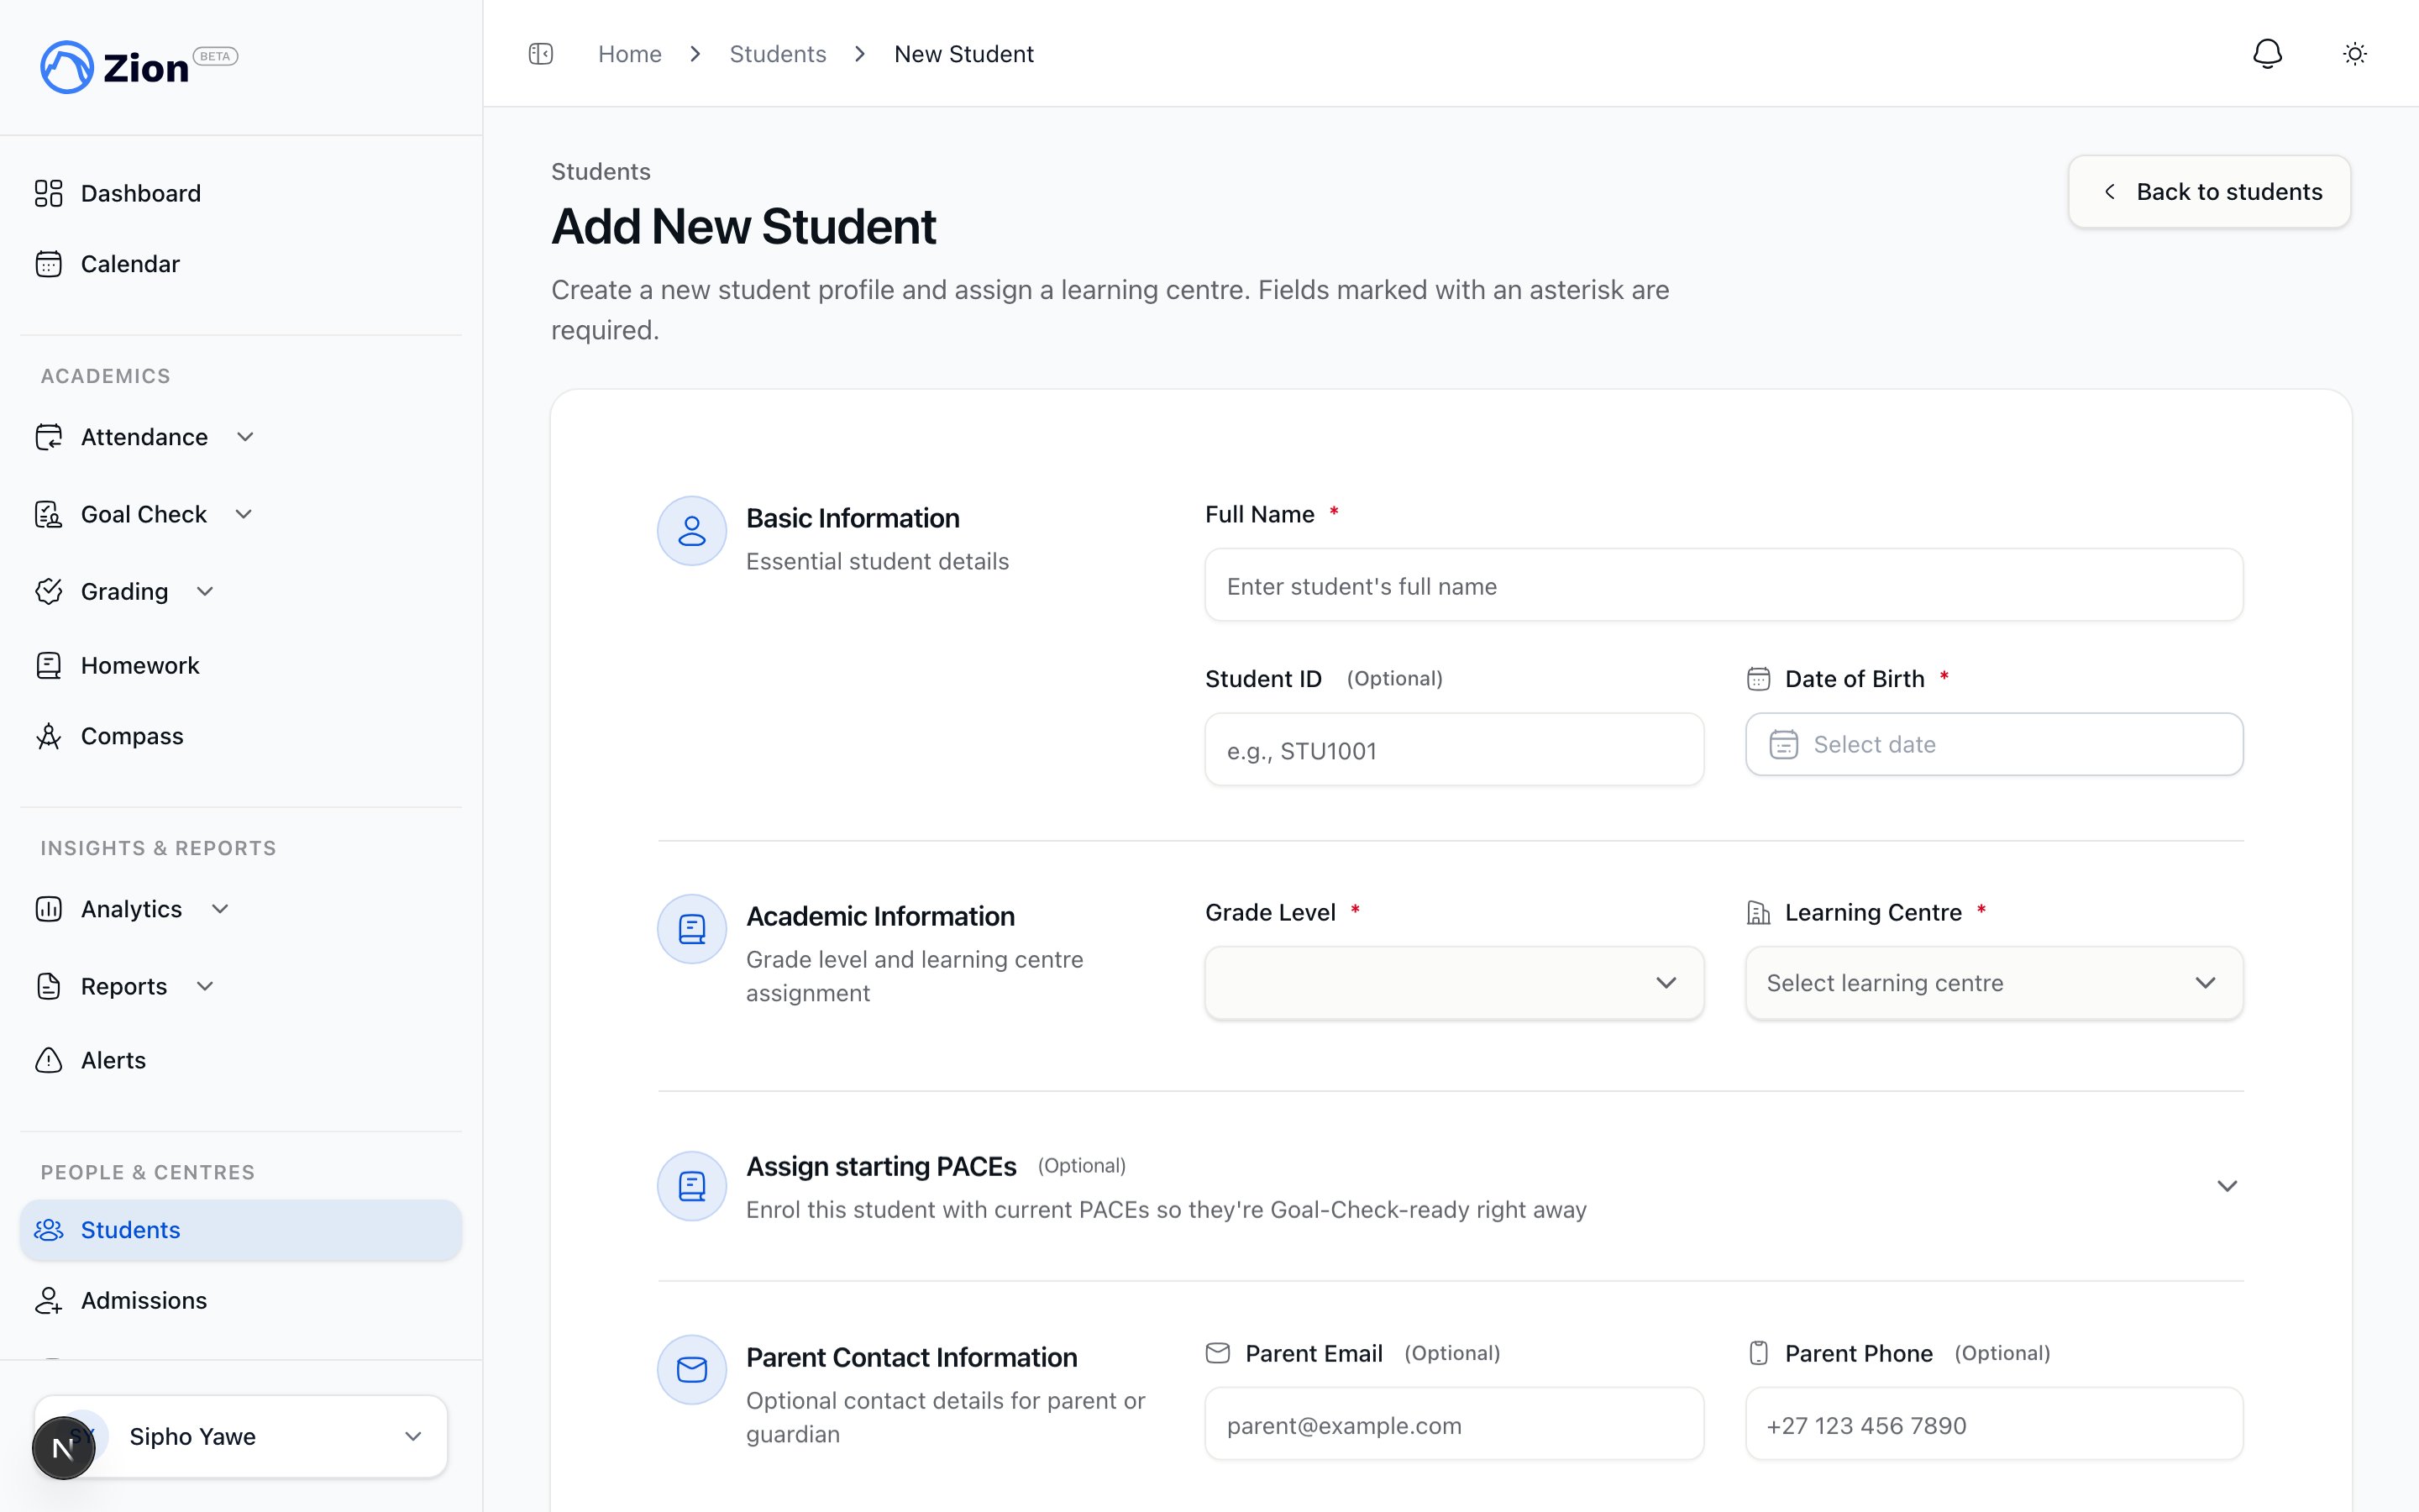Screen dimensions: 2419x1512
Task: Click the Attendance sidebar icon
Action: point(48,437)
